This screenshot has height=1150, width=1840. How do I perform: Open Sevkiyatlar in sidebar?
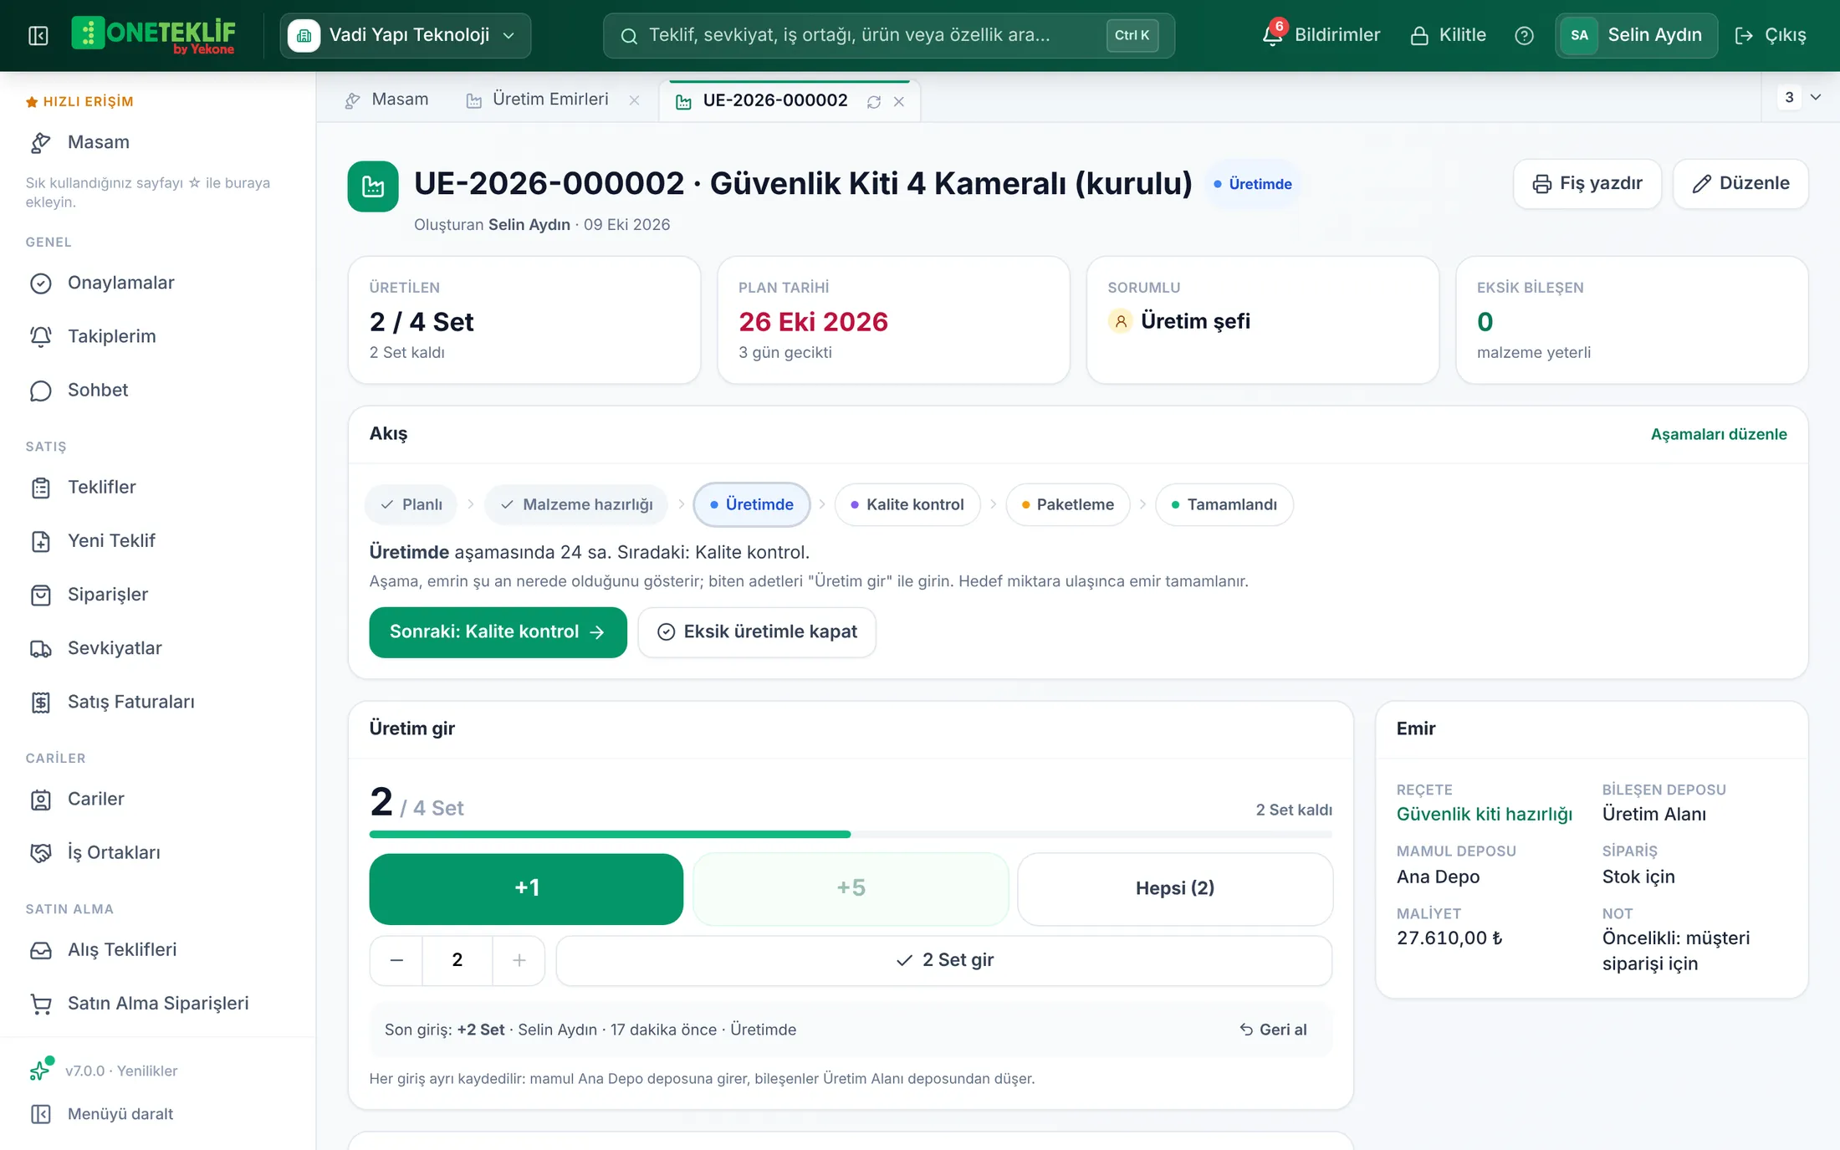pyautogui.click(x=158, y=648)
